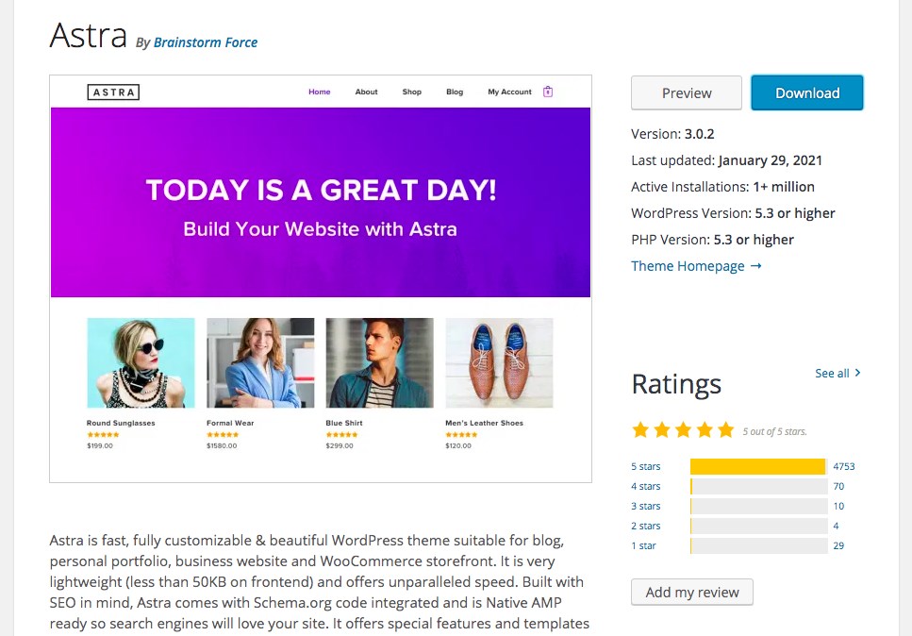This screenshot has height=636, width=912.
Task: Click the 70 count for 4 stars
Action: pos(838,486)
